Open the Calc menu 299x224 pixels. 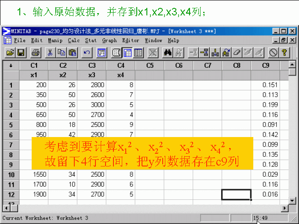point(73,40)
